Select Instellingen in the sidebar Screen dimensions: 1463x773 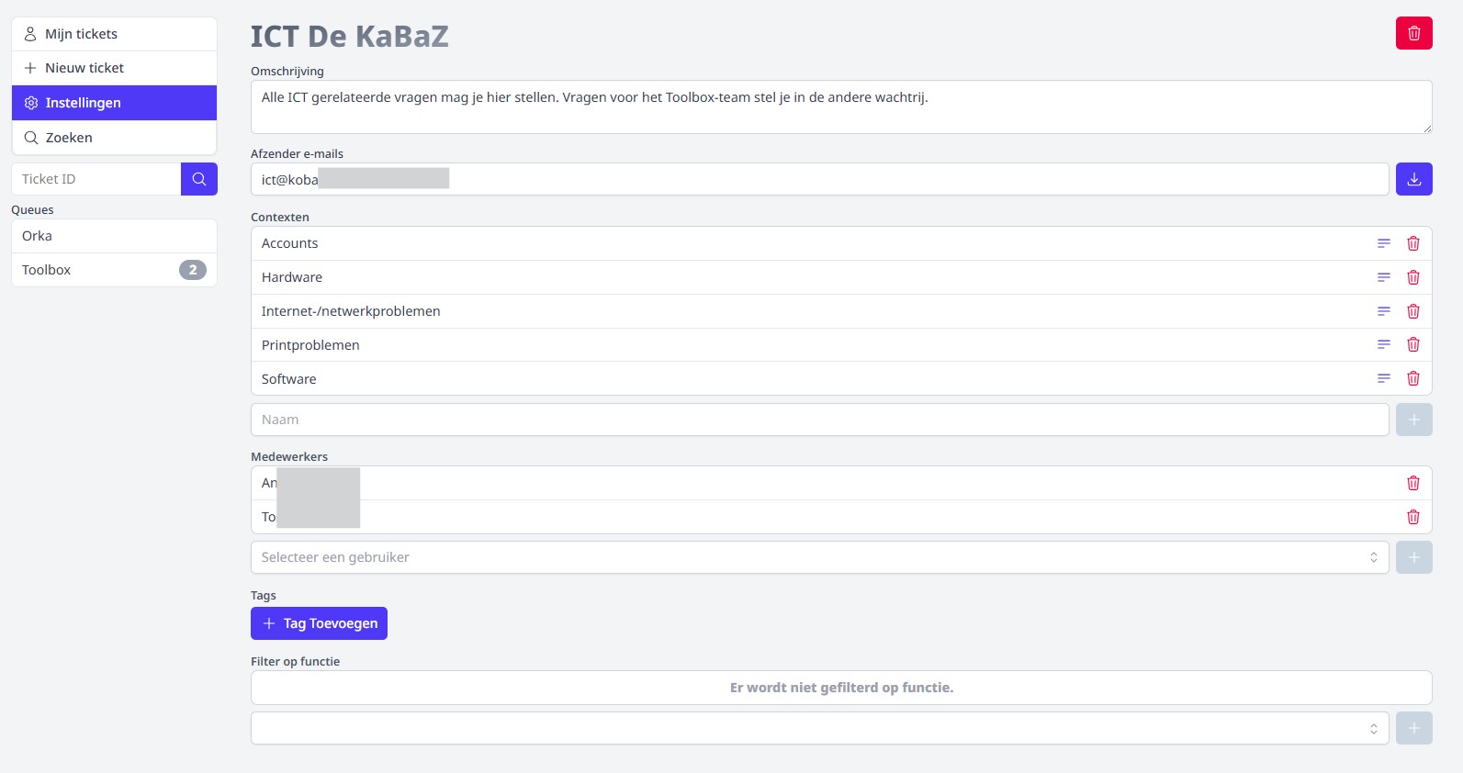click(114, 102)
